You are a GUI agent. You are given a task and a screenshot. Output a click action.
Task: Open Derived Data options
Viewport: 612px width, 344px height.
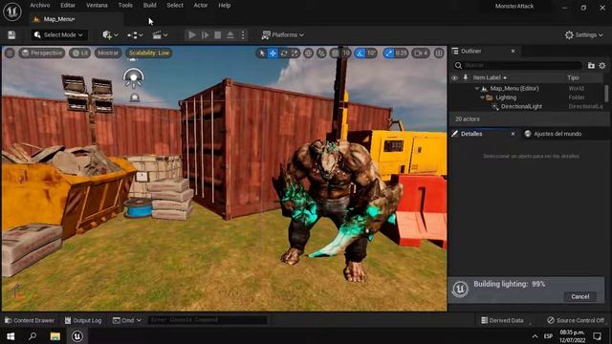pos(502,321)
